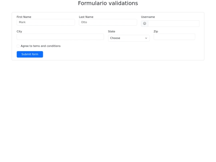Screen dimensions: 216x162
Task: Click the Zip label
Action: pos(156,32)
